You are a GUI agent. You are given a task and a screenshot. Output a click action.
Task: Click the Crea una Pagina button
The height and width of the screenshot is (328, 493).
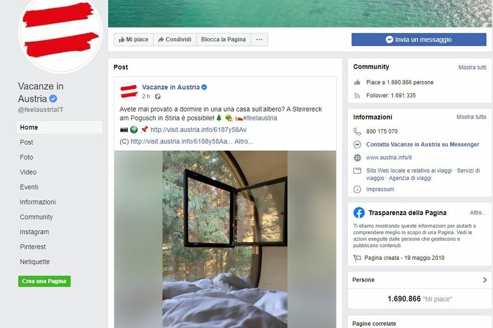pyautogui.click(x=44, y=281)
